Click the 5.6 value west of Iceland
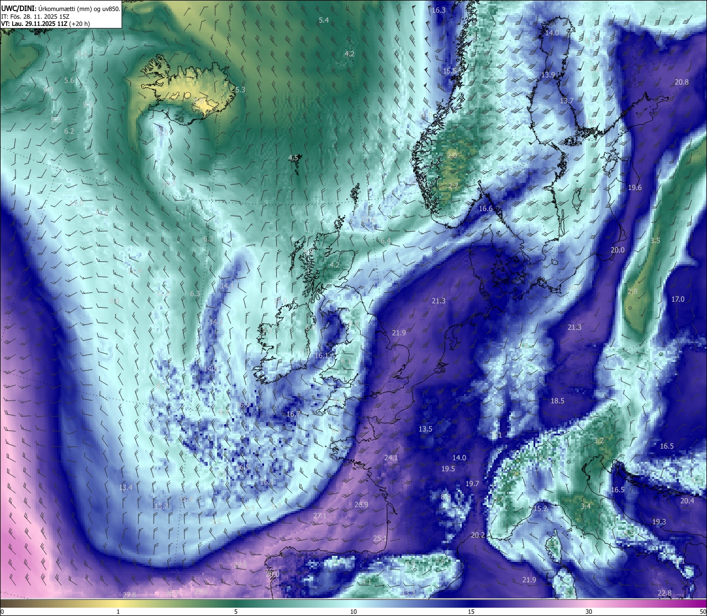Image resolution: width=707 pixels, height=616 pixels. tap(69, 80)
